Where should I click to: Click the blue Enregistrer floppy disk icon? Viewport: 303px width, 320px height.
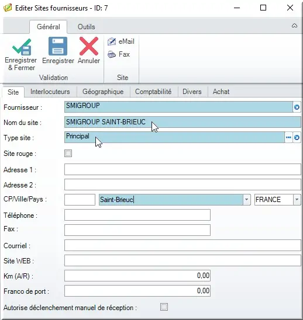pos(58,46)
